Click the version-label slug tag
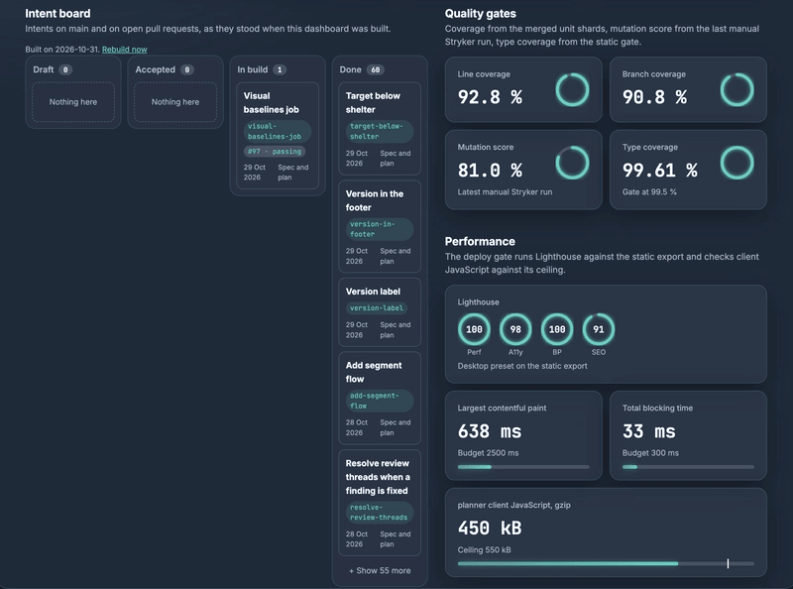 tap(377, 308)
